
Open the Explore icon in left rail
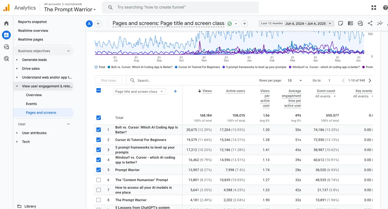tap(6, 47)
